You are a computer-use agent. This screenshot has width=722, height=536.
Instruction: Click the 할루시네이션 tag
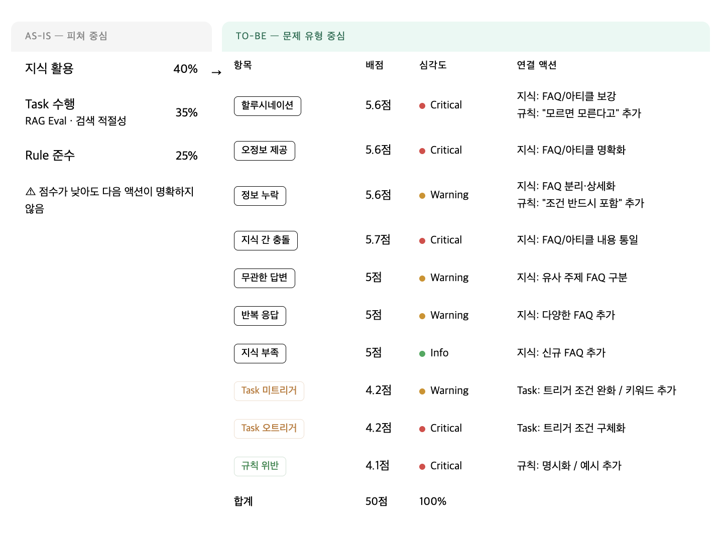(x=267, y=106)
